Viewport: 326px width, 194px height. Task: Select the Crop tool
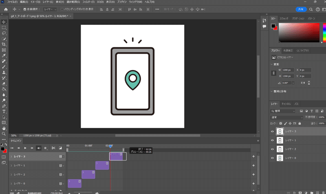click(x=4, y=44)
